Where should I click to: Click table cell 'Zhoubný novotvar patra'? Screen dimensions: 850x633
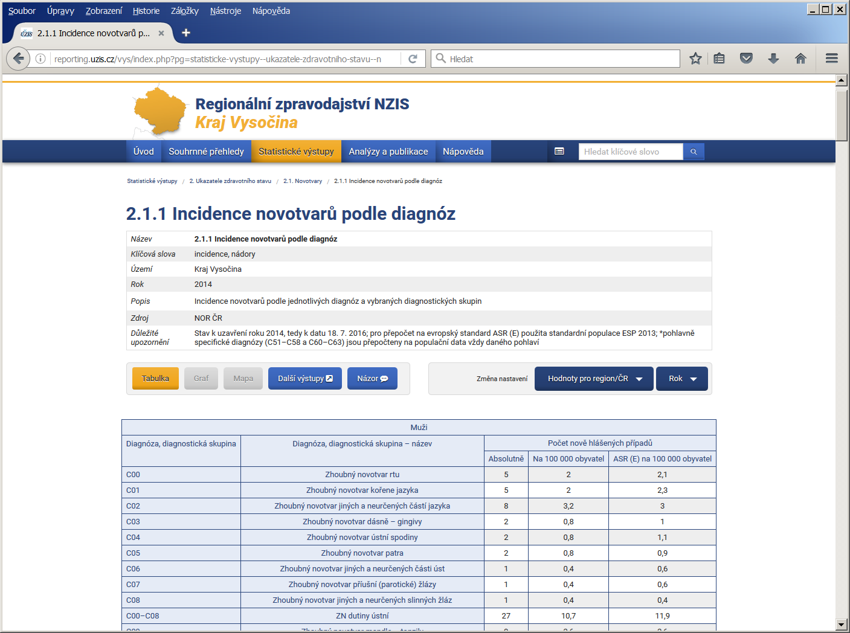(x=362, y=553)
